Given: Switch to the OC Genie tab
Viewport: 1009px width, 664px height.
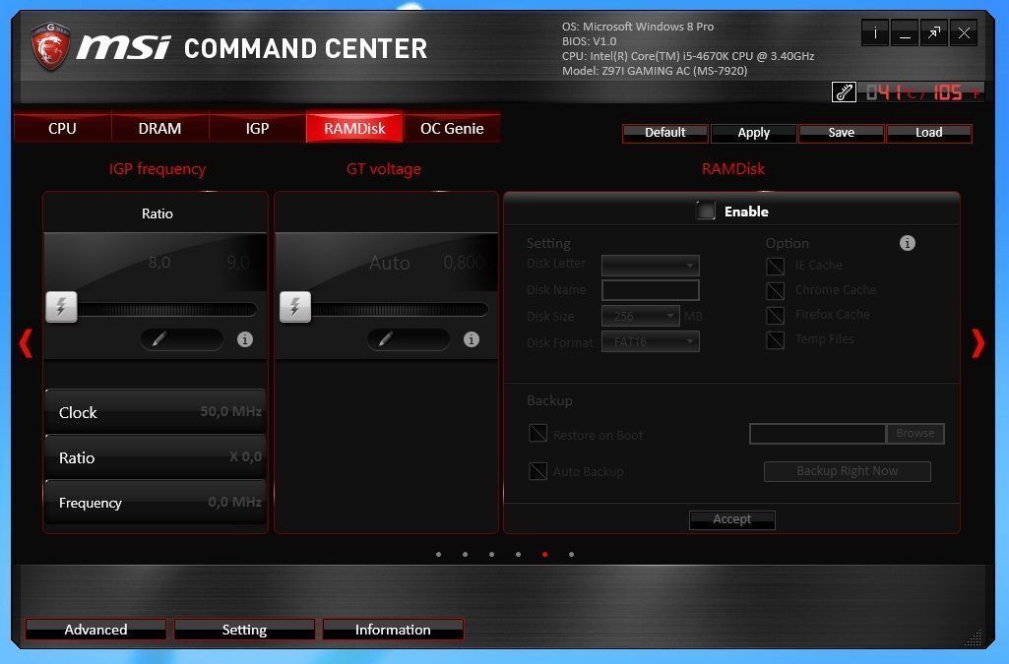Looking at the screenshot, I should point(452,128).
